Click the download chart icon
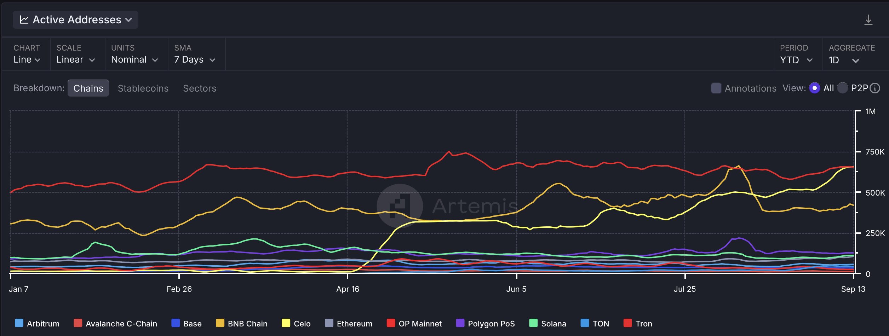This screenshot has height=336, width=889. click(869, 20)
